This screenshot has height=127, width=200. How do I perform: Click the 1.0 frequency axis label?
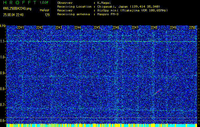(2, 57)
